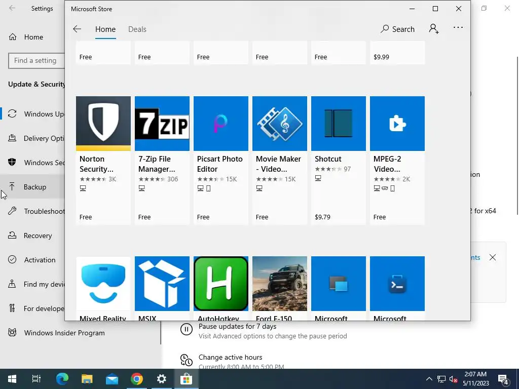Open the Microsoft terminal tile icon
Image resolution: width=519 pixels, height=389 pixels.
coord(397,284)
